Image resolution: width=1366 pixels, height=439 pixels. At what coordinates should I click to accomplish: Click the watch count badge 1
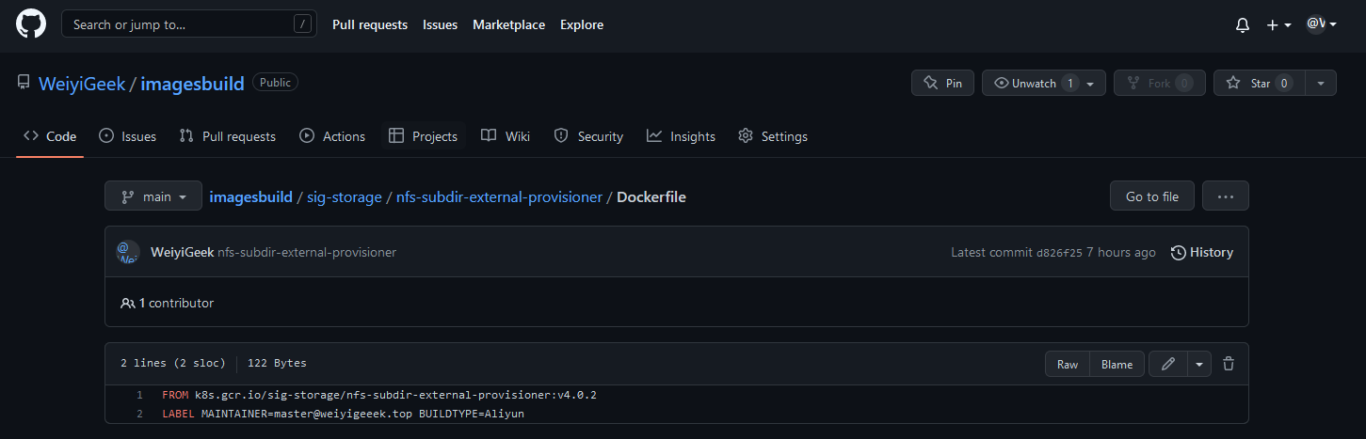click(x=1069, y=83)
